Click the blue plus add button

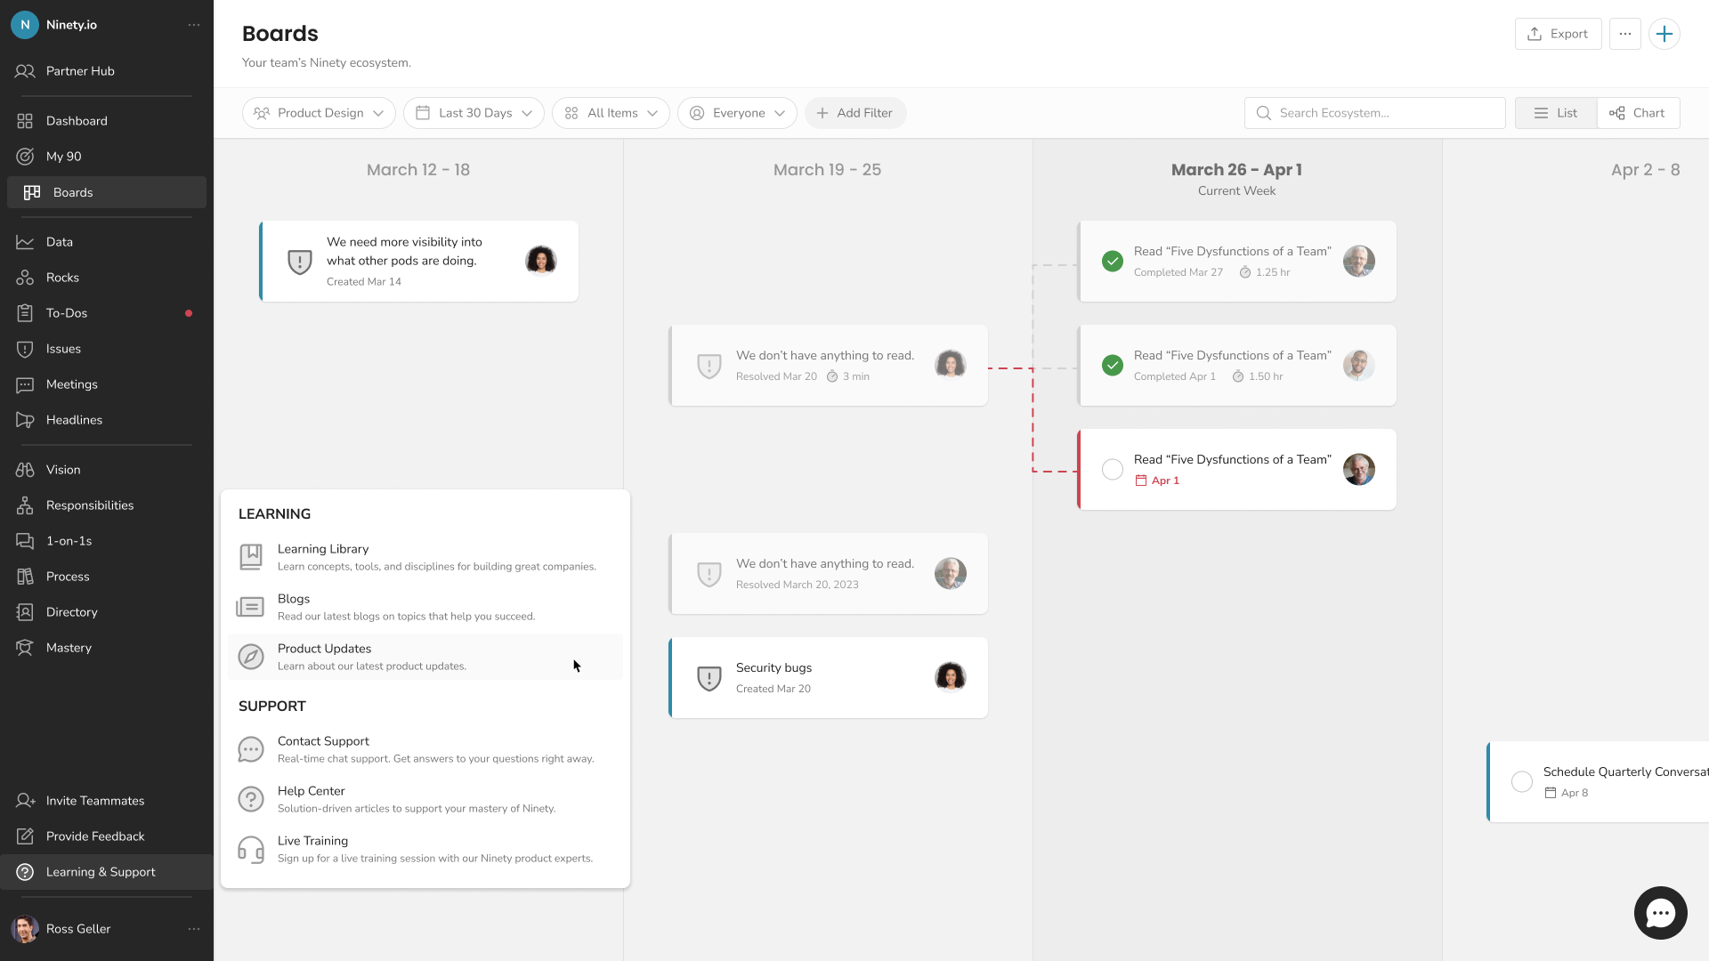[1664, 34]
